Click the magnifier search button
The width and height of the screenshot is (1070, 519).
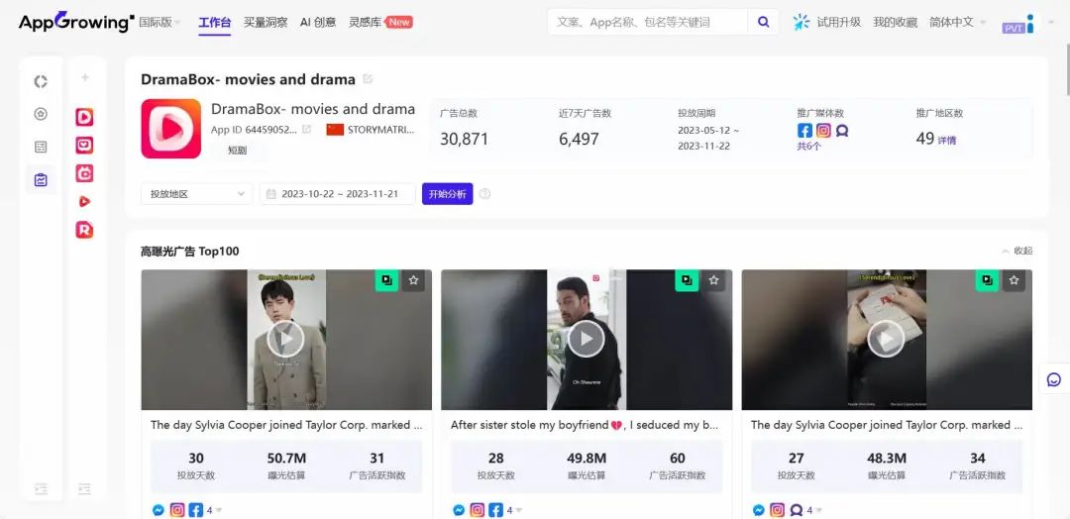point(764,22)
